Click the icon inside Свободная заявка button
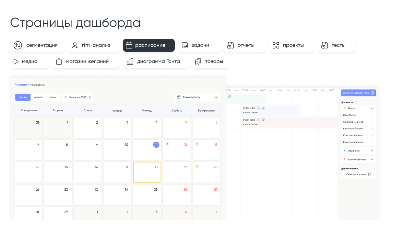Image resolution: width=415 pixels, height=233 pixels. click(369, 174)
